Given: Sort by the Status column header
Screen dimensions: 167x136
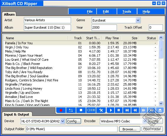Looking at the screenshot, I should [148, 38].
